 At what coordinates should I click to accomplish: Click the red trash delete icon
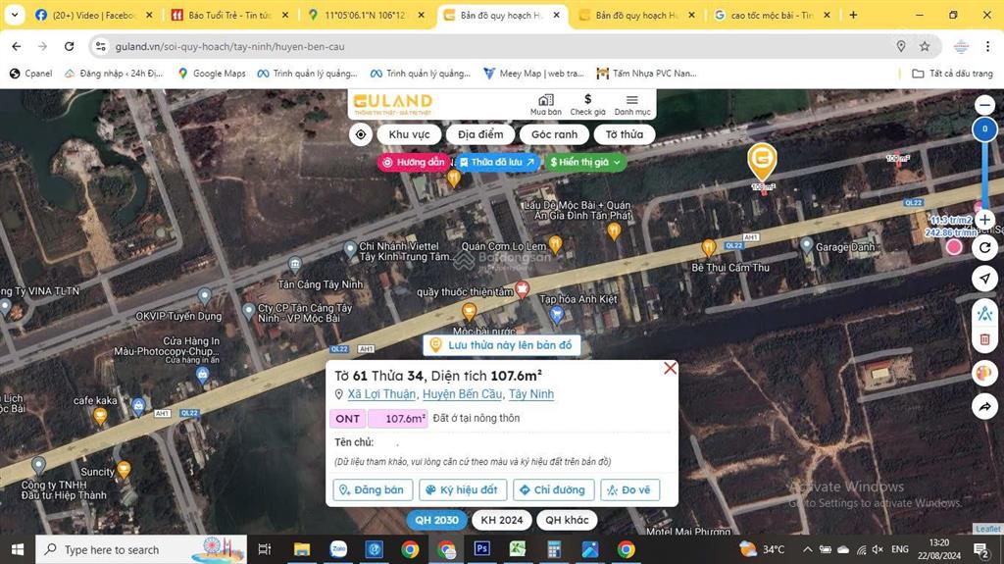984,339
